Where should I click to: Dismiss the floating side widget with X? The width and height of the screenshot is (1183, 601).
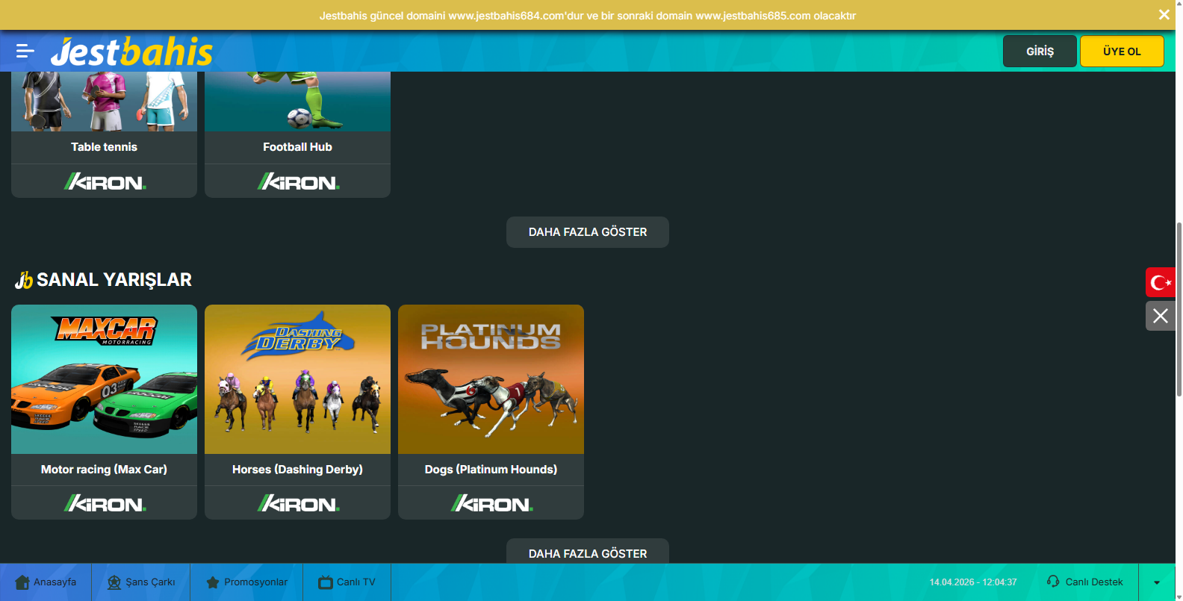1161,316
